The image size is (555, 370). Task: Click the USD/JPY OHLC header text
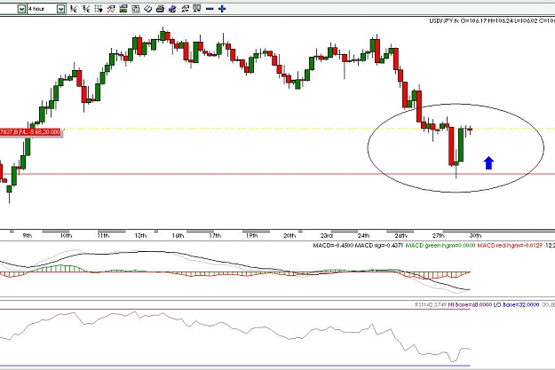pos(492,21)
